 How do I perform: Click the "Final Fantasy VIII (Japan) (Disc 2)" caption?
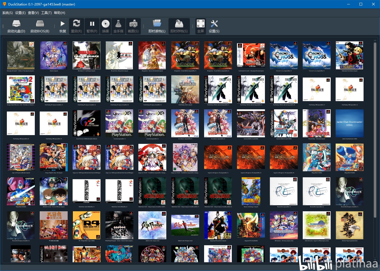[350, 105]
